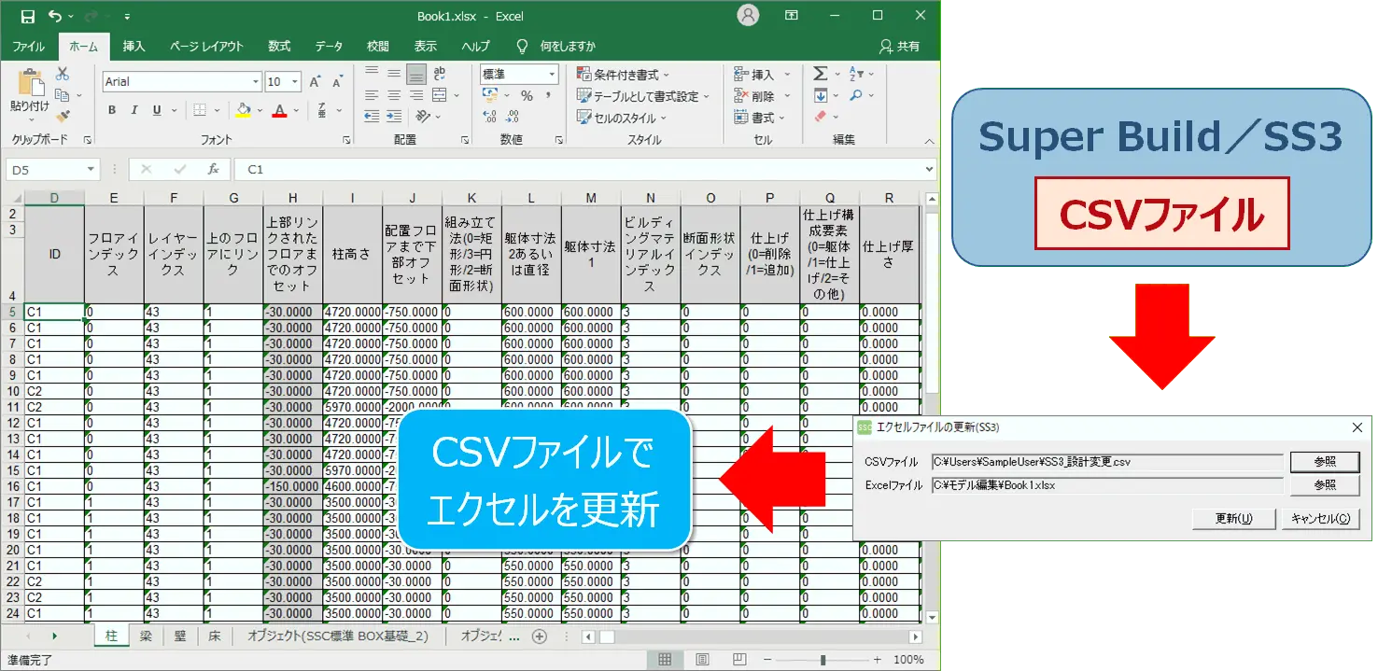Clear cells with the eraser icon
Viewport: 1378px width, 671px height.
pyautogui.click(x=821, y=117)
